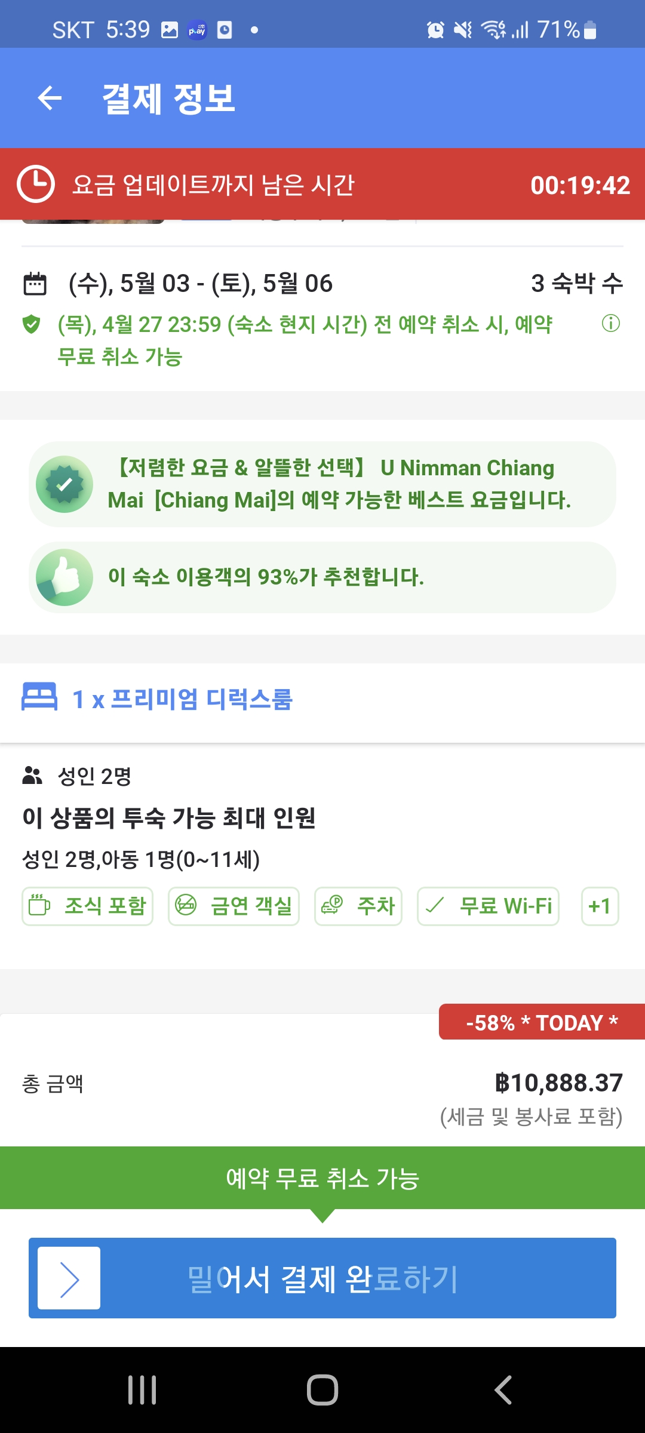
Task: Tap the bed icon next to 프리미엄 디럭스룸
Action: click(x=39, y=697)
